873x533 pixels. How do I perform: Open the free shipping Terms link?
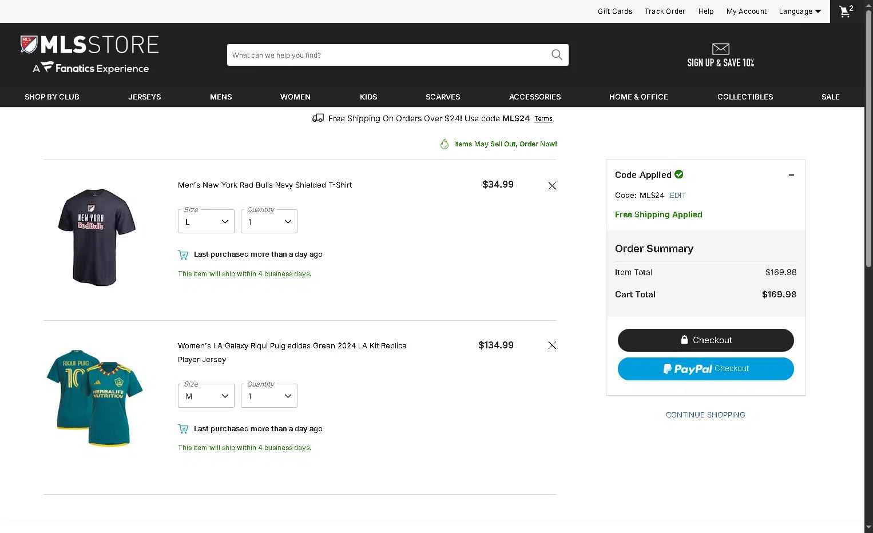coord(543,119)
